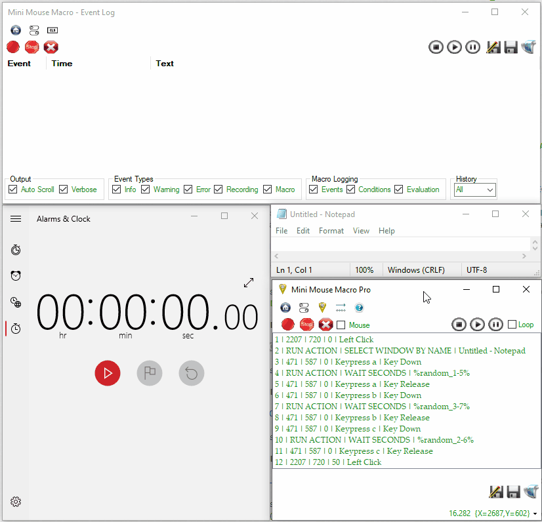Click the CLS clear icon in Event Log
The height and width of the screenshot is (522, 542).
52,30
